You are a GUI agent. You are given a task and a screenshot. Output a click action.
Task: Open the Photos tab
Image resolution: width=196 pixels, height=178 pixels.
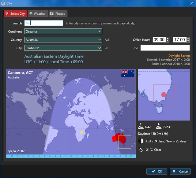58,13
